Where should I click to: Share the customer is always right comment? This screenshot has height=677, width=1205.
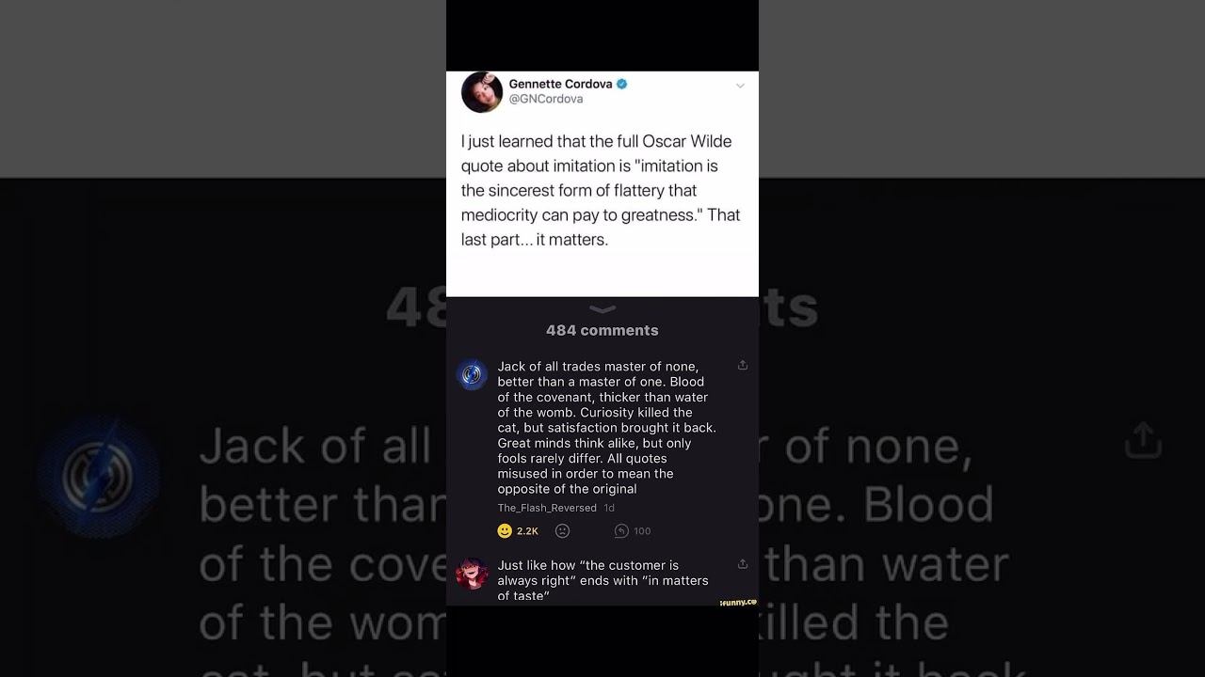point(743,563)
